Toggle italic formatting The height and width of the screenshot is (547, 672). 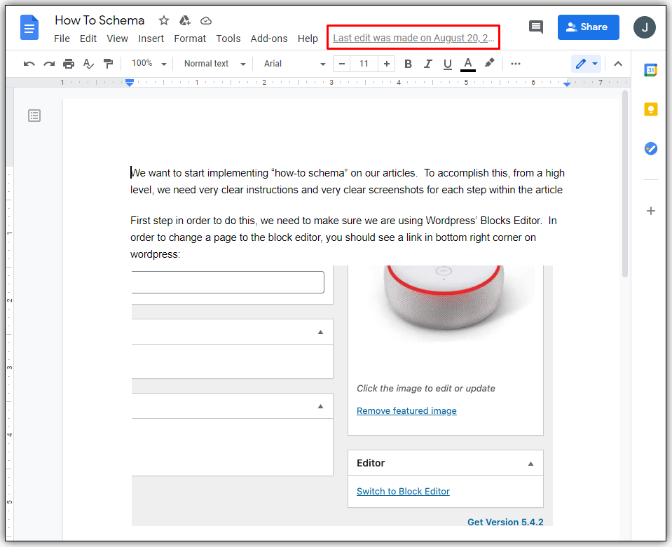click(x=428, y=64)
